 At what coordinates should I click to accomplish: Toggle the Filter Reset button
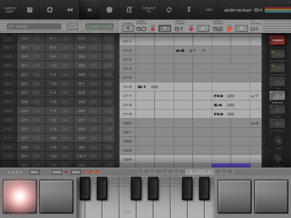point(278,68)
